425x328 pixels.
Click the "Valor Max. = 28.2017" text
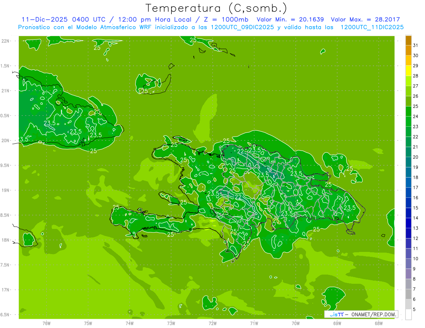coord(365,19)
